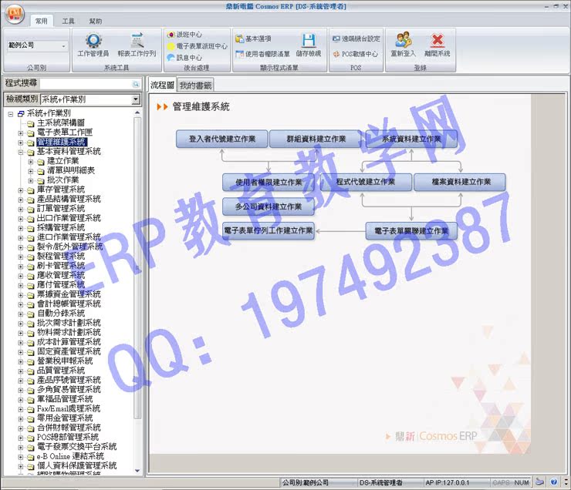Expand the 建立作業 subfolder
This screenshot has width=571, height=490.
point(31,161)
